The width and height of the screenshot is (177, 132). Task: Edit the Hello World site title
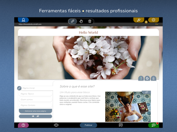tap(88, 33)
